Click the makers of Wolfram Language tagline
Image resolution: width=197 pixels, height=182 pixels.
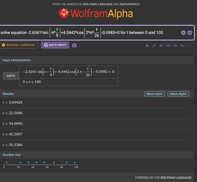pos(96,4)
